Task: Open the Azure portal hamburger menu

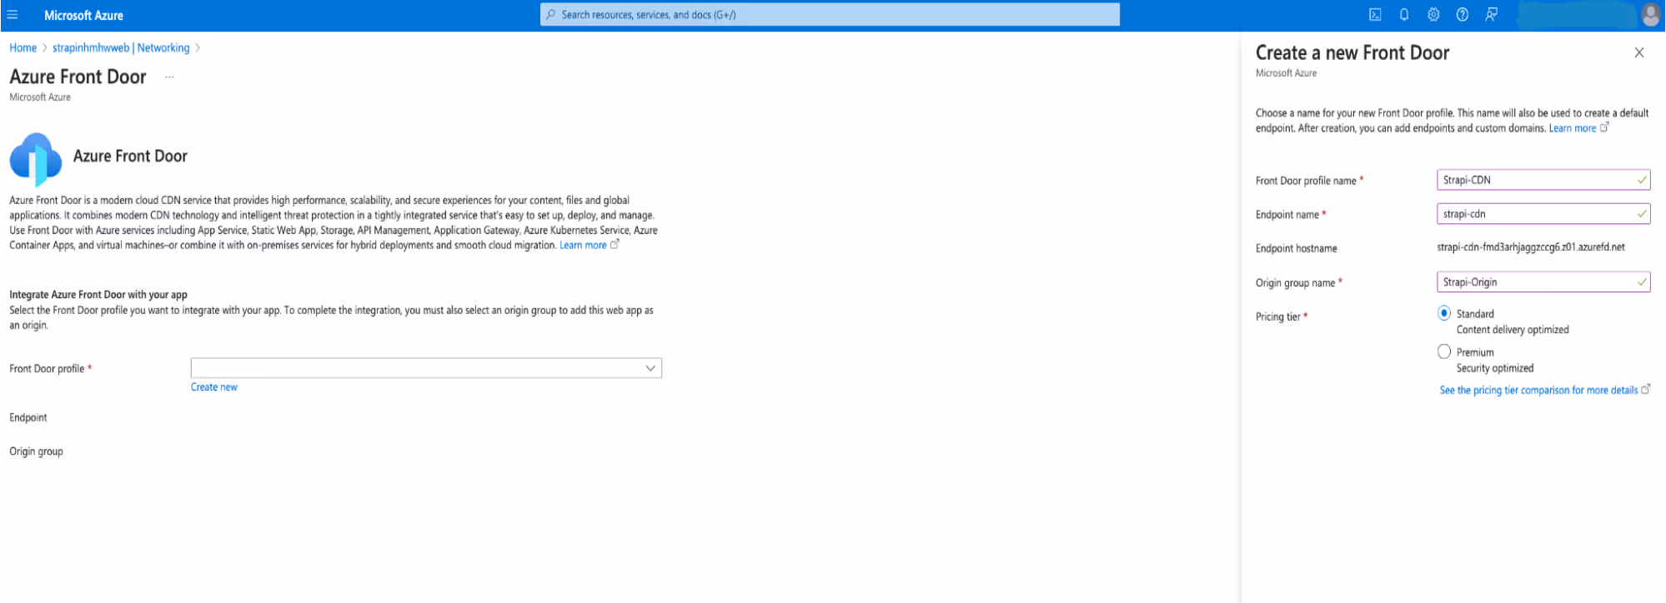Action: (x=13, y=15)
